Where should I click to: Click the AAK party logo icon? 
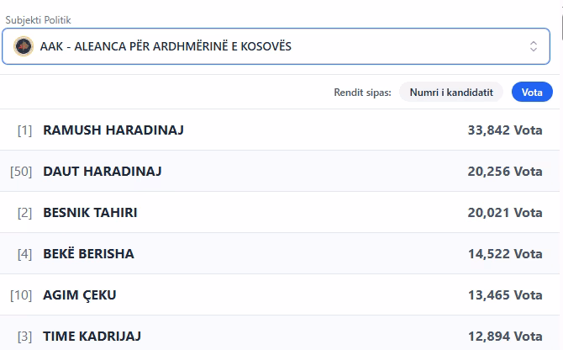point(24,46)
